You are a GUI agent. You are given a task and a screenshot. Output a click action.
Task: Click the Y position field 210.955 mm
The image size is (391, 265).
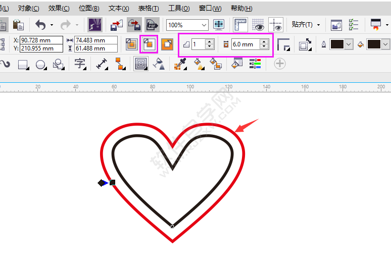point(41,48)
